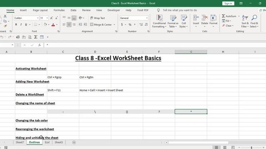Image resolution: width=266 pixels, height=149 pixels.
Task: Toggle Align Left
Action: click(x=64, y=25)
